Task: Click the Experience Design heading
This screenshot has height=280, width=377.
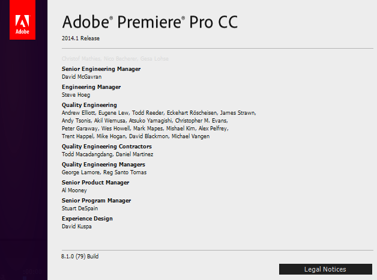Action: [87, 219]
